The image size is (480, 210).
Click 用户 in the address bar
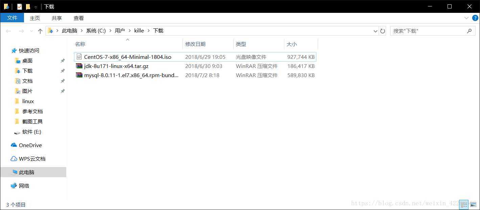(120, 30)
